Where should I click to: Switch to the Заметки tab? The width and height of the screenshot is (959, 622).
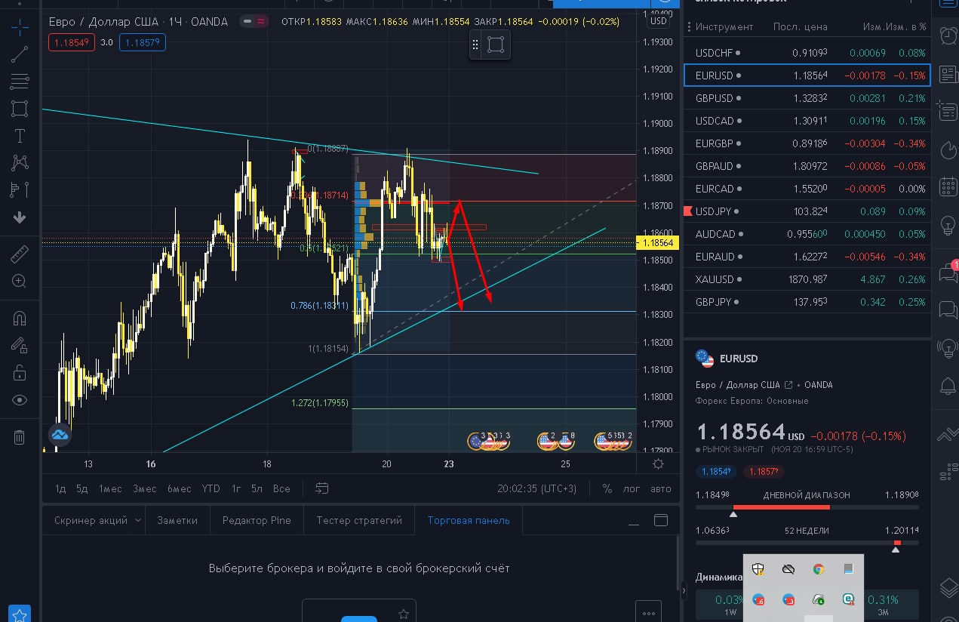(x=177, y=520)
